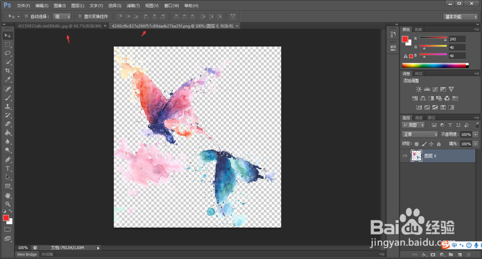Add a Levels adjustment
This screenshot has width=482, height=259.
[427, 89]
